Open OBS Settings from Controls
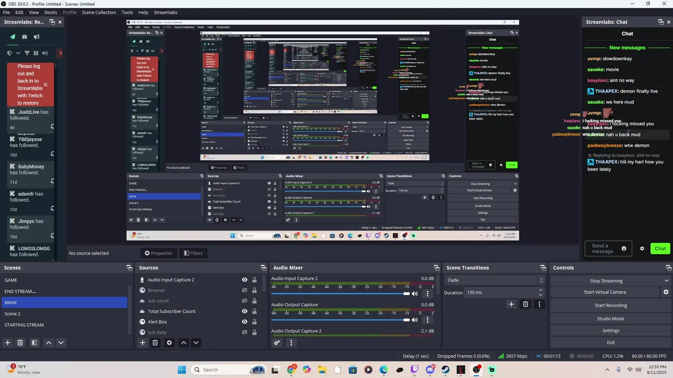This screenshot has height=378, width=673. tap(610, 331)
